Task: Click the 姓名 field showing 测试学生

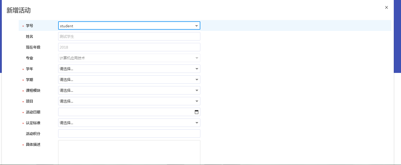Action: 129,36
